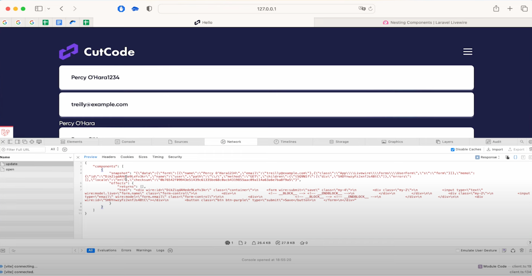Click the copy response icon

point(507,157)
